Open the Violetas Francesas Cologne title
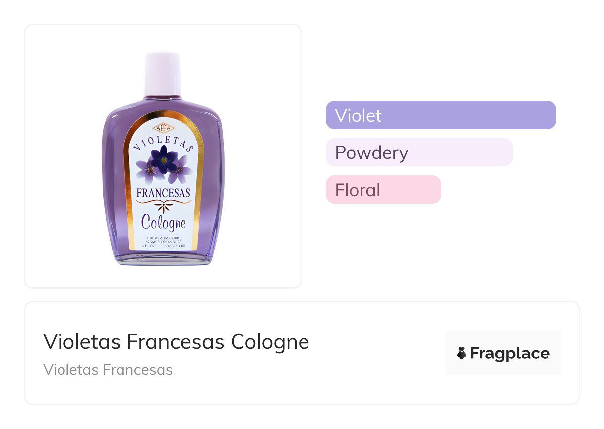The width and height of the screenshot is (604, 429). [176, 342]
